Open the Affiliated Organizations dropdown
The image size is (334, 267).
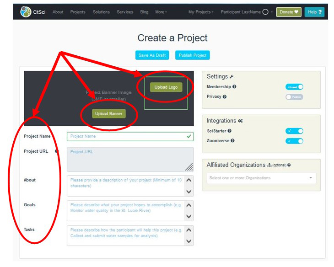point(261,178)
